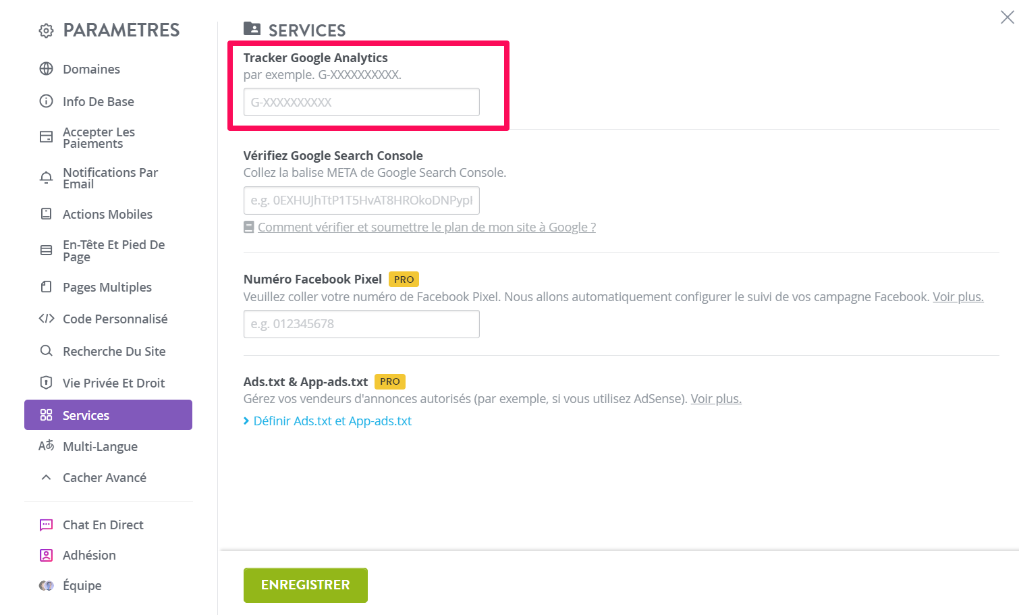
Task: Focus the Google Analytics tracker ID field
Action: (362, 102)
